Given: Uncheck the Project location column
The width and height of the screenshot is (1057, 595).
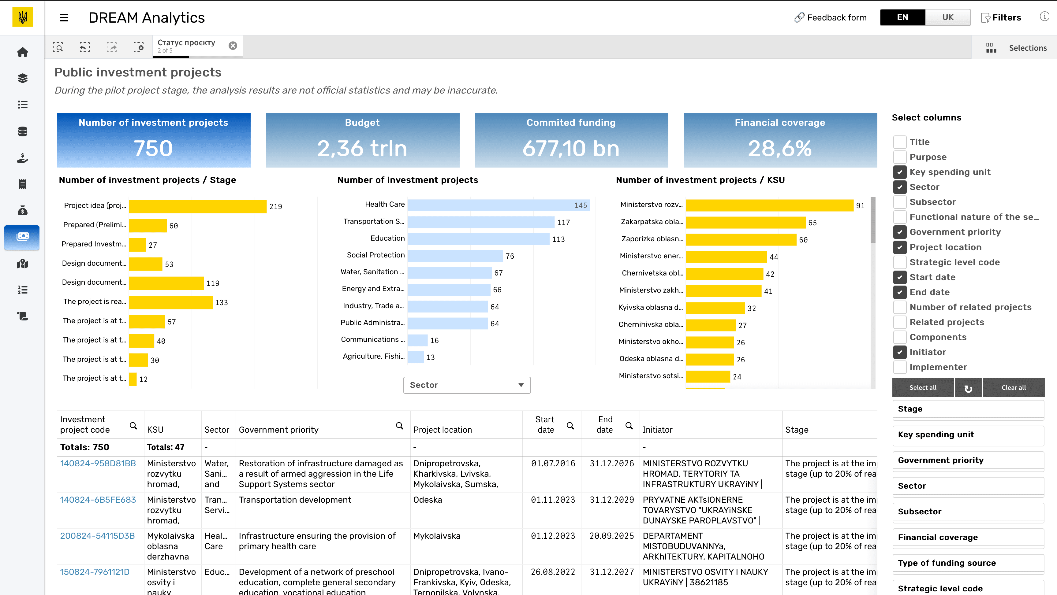Looking at the screenshot, I should [900, 247].
